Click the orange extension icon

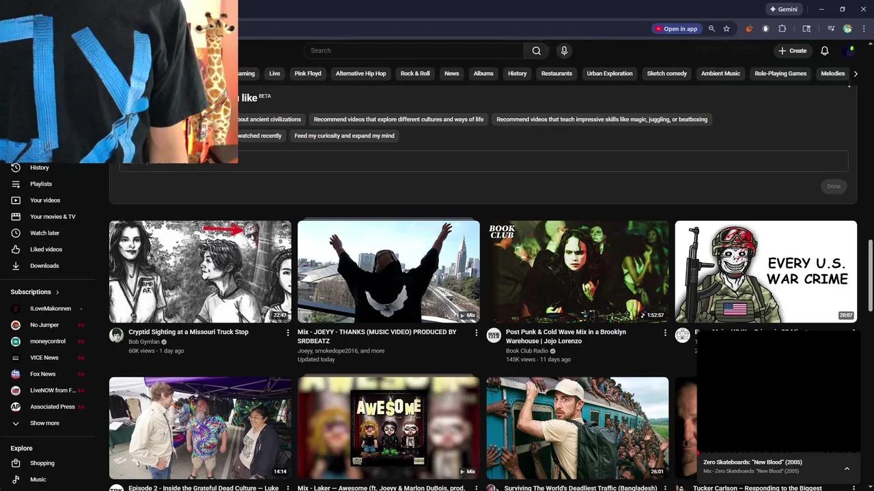[x=749, y=29]
